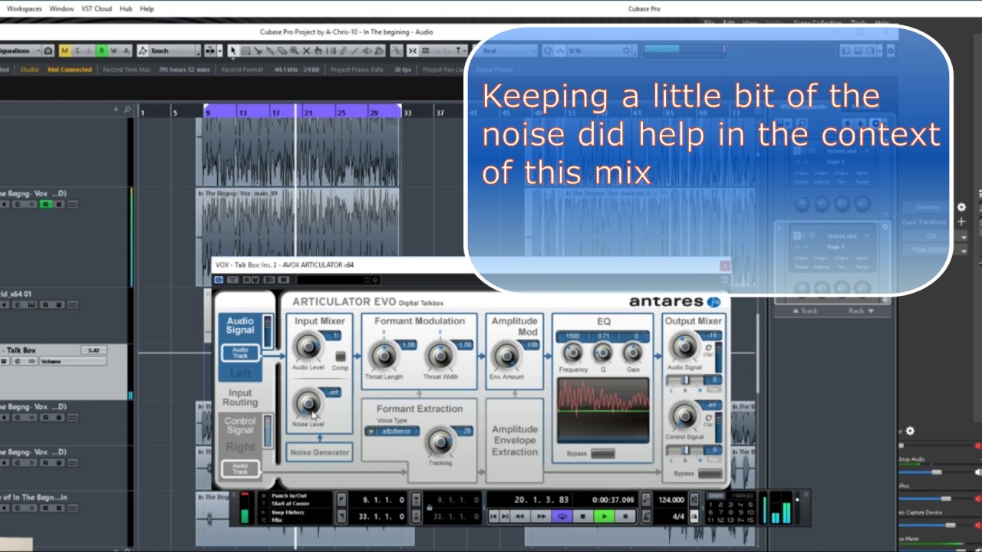
Task: Select the Erase tool
Action: [x=282, y=51]
